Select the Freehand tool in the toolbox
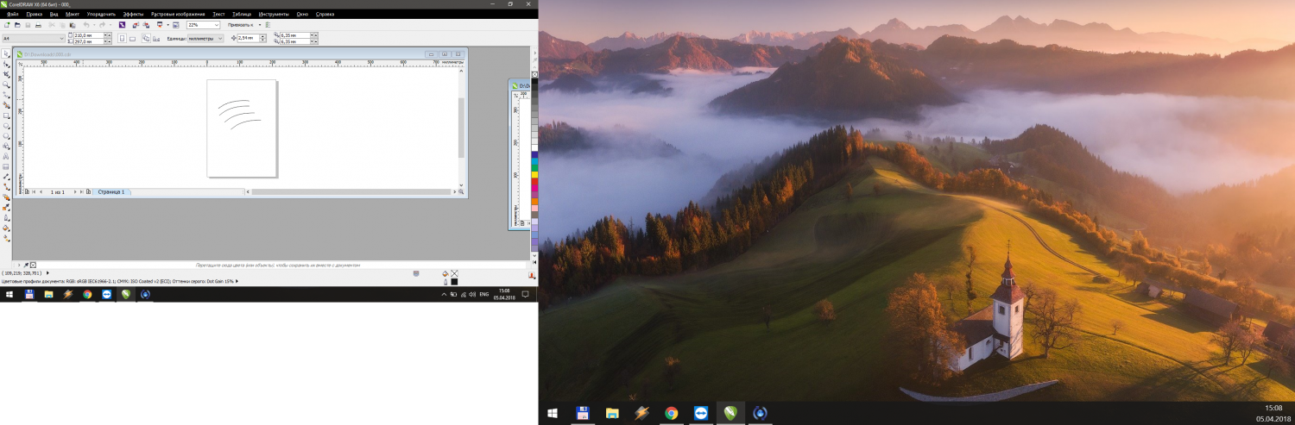The width and height of the screenshot is (1295, 425). (x=6, y=94)
